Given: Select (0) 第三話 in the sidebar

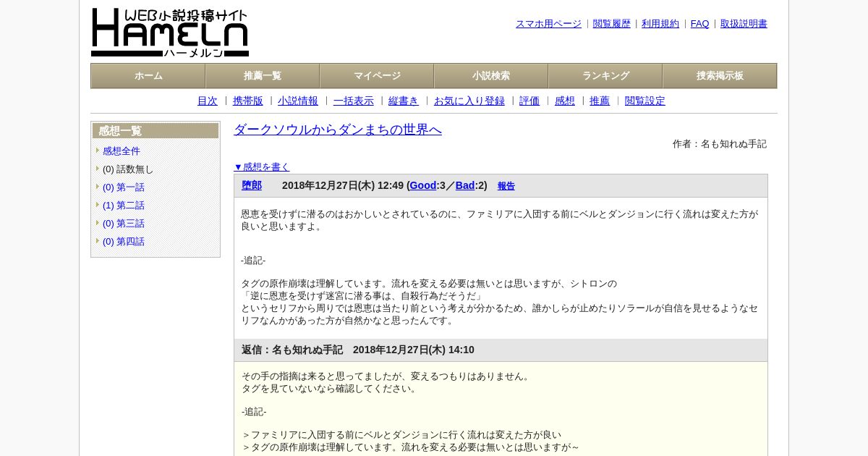Looking at the screenshot, I should pos(124,224).
